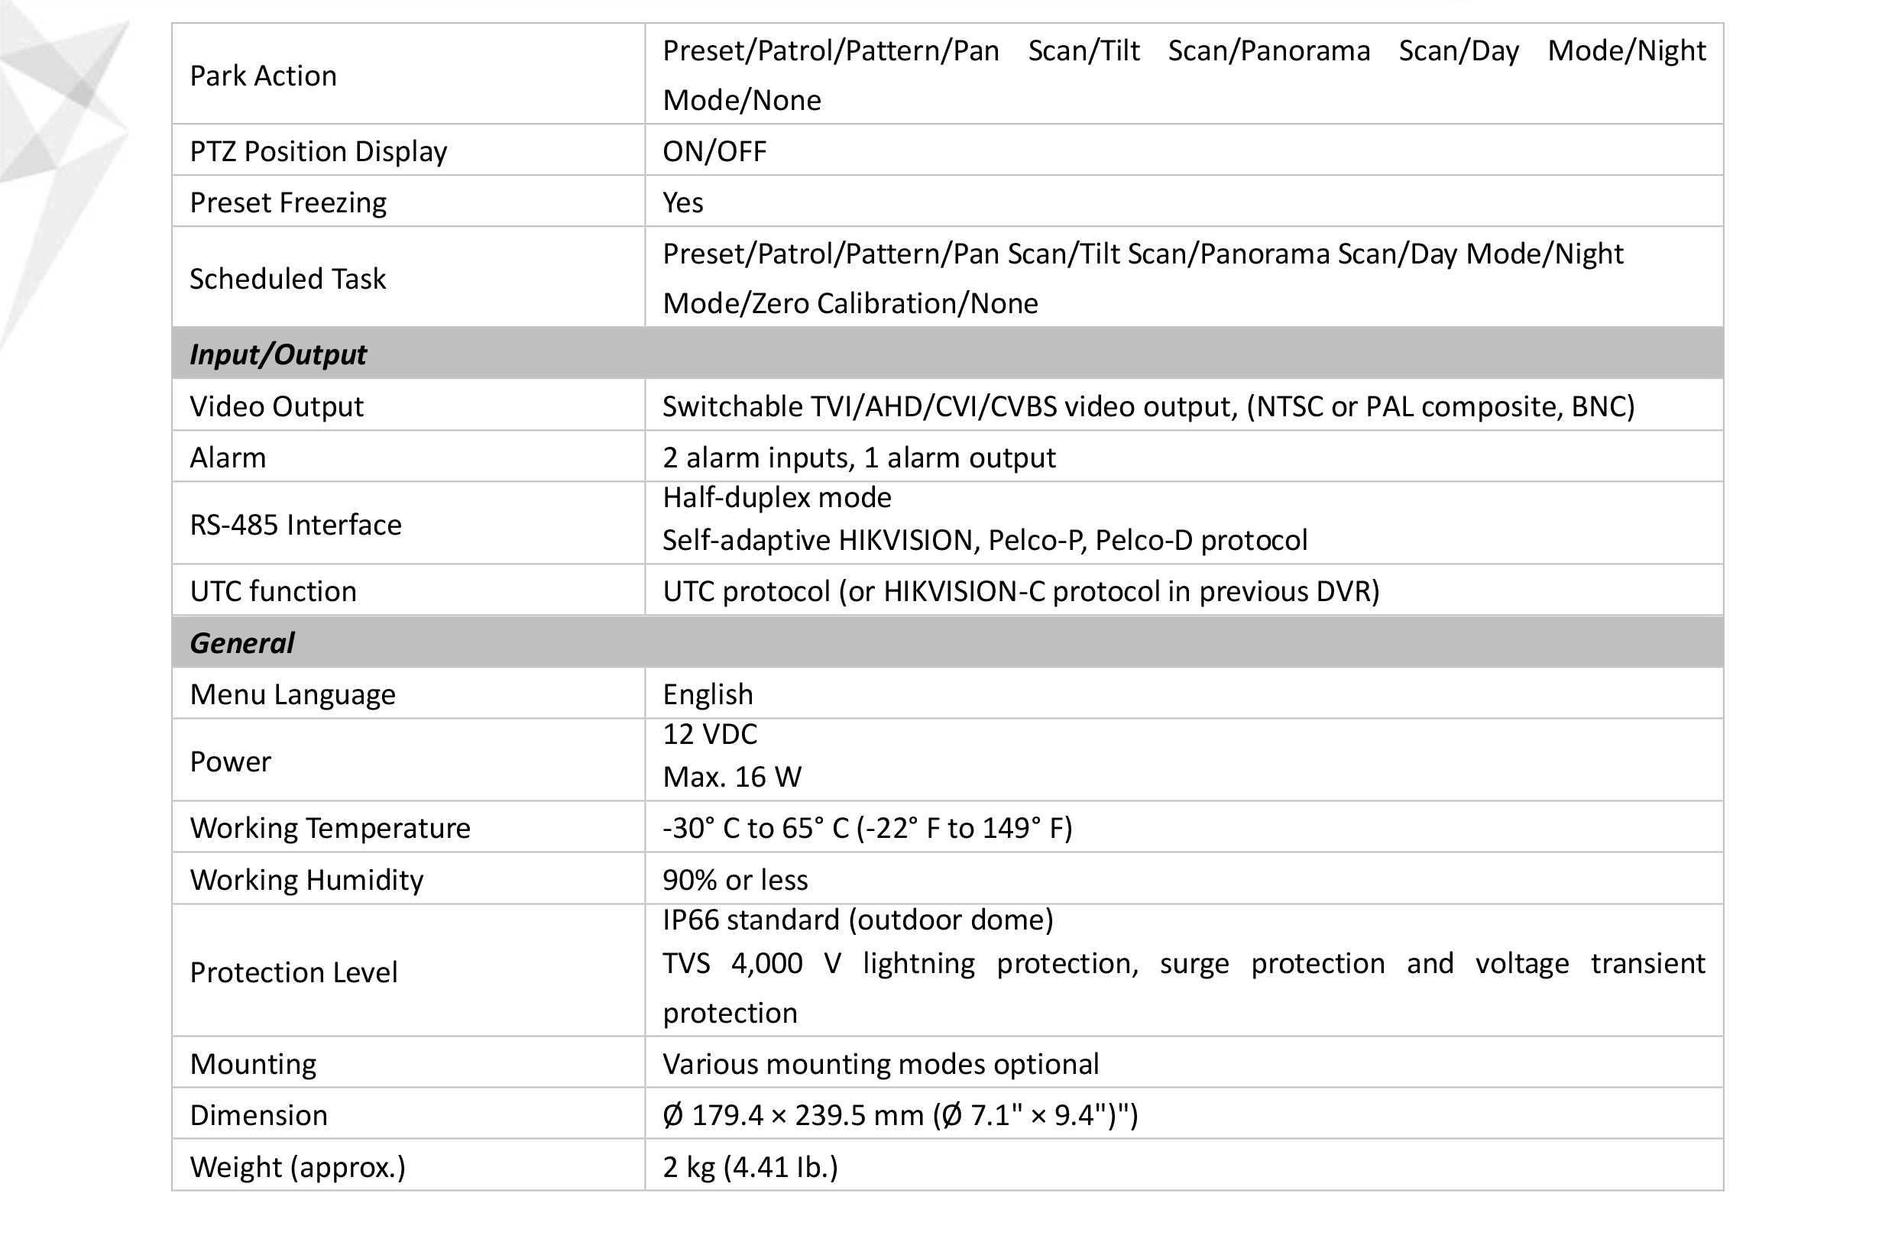Click the PTZ Position Display label
Image resolution: width=1895 pixels, height=1245 pixels.
[x=318, y=151]
